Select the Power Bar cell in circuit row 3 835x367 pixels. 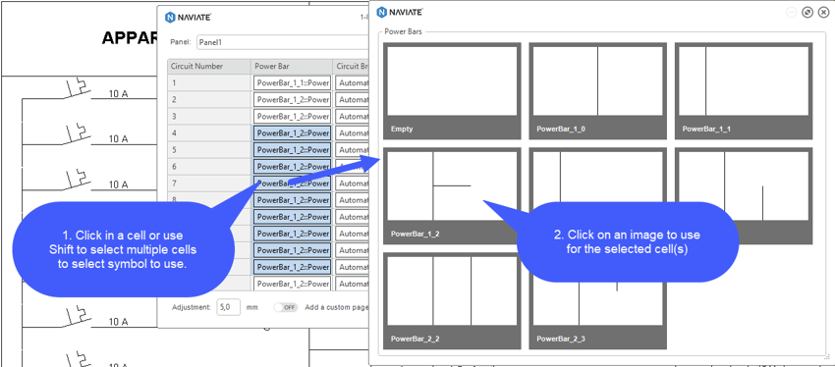coord(293,116)
